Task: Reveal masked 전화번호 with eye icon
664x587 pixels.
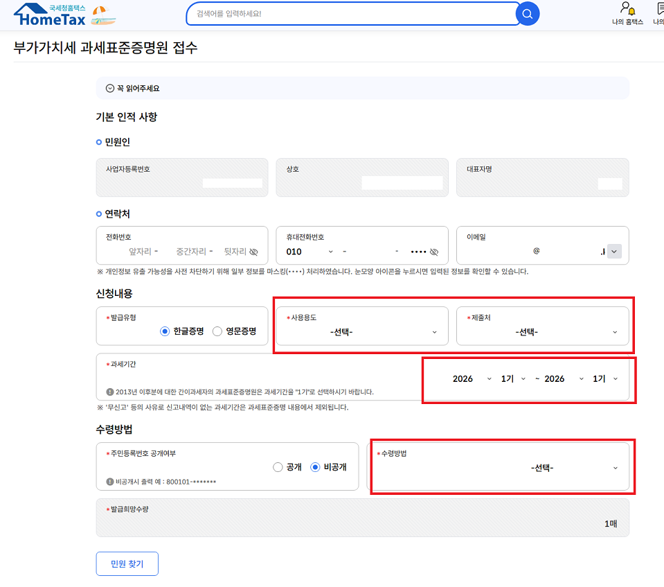Action: [x=253, y=252]
